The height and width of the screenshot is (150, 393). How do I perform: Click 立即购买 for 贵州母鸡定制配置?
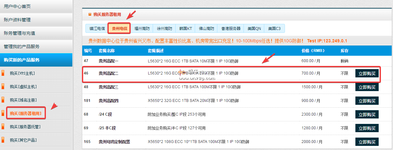tap(367, 142)
